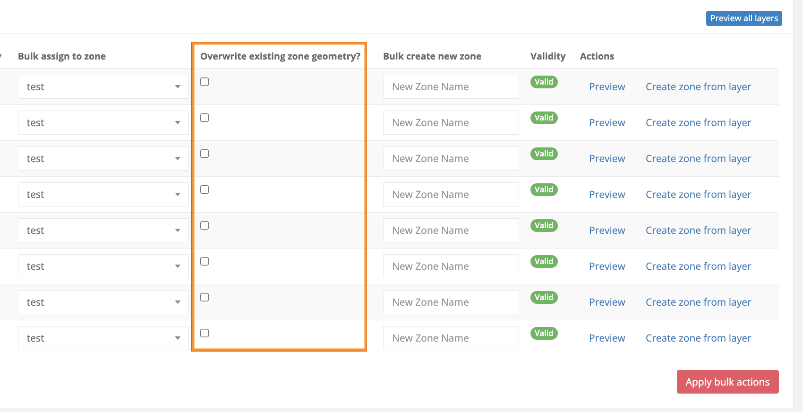Select the New Zone Name input in last row
This screenshot has width=803, height=412.
tap(451, 338)
